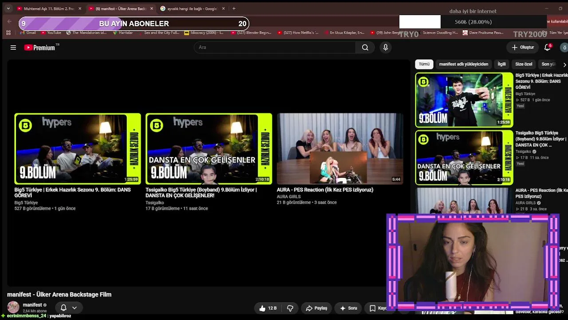Image resolution: width=568 pixels, height=320 pixels.
Task: Click the Paylaş share button
Action: [317, 308]
